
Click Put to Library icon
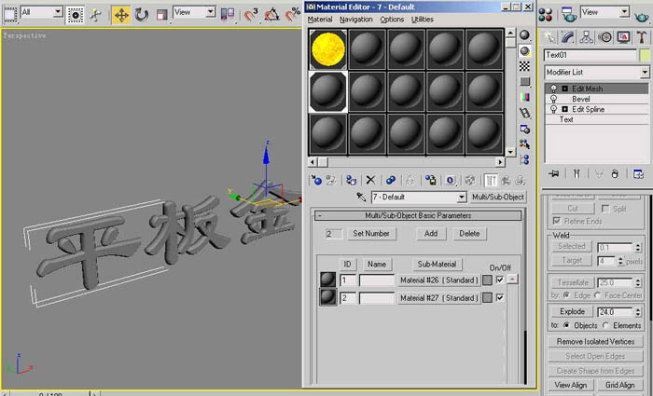click(430, 180)
